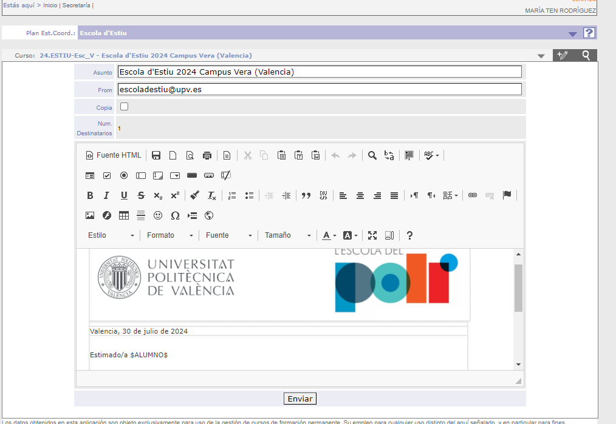Go to Inicio in the breadcrumb

pos(50,5)
